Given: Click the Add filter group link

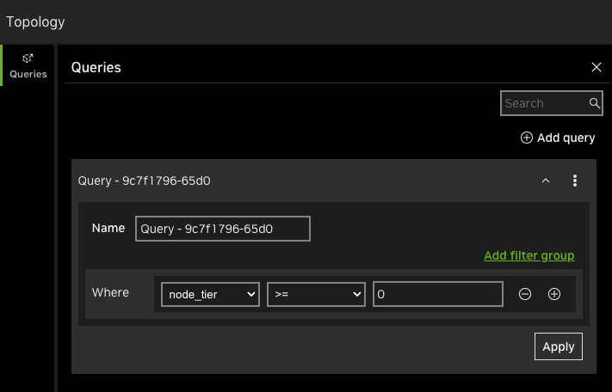Looking at the screenshot, I should 529,255.
